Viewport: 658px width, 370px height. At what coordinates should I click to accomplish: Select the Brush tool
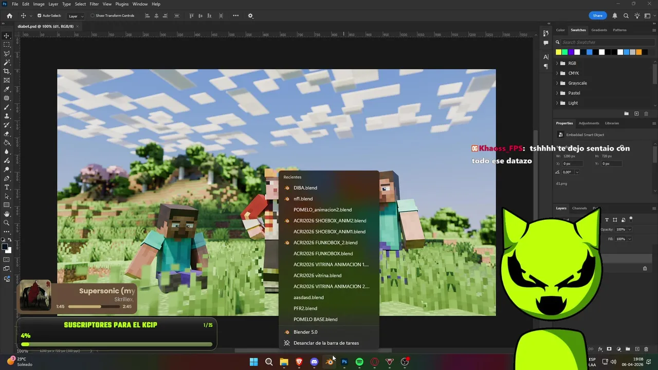(x=7, y=107)
